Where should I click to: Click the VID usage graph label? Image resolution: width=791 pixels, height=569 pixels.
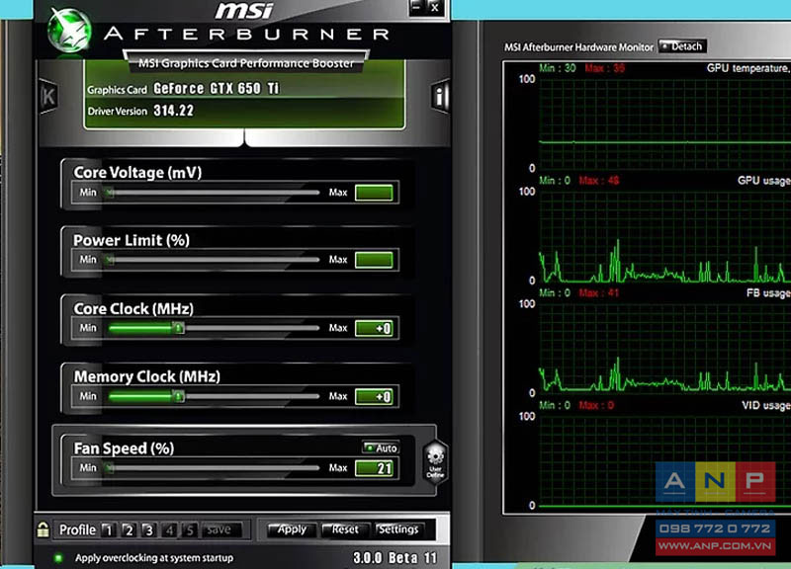click(765, 405)
